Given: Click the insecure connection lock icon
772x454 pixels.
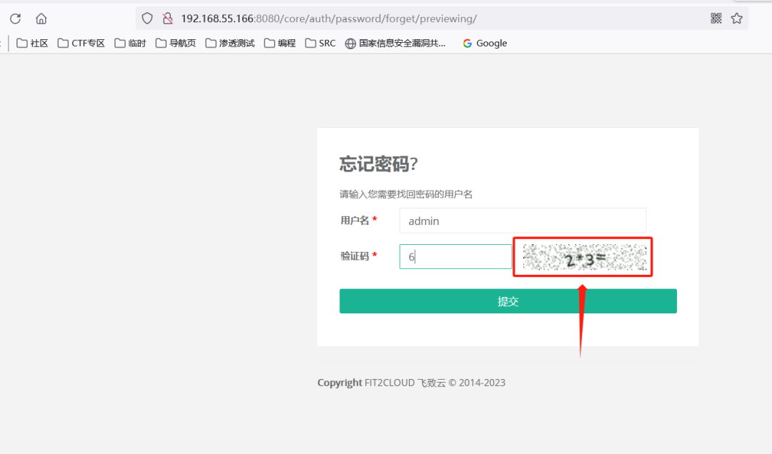Looking at the screenshot, I should (x=167, y=19).
